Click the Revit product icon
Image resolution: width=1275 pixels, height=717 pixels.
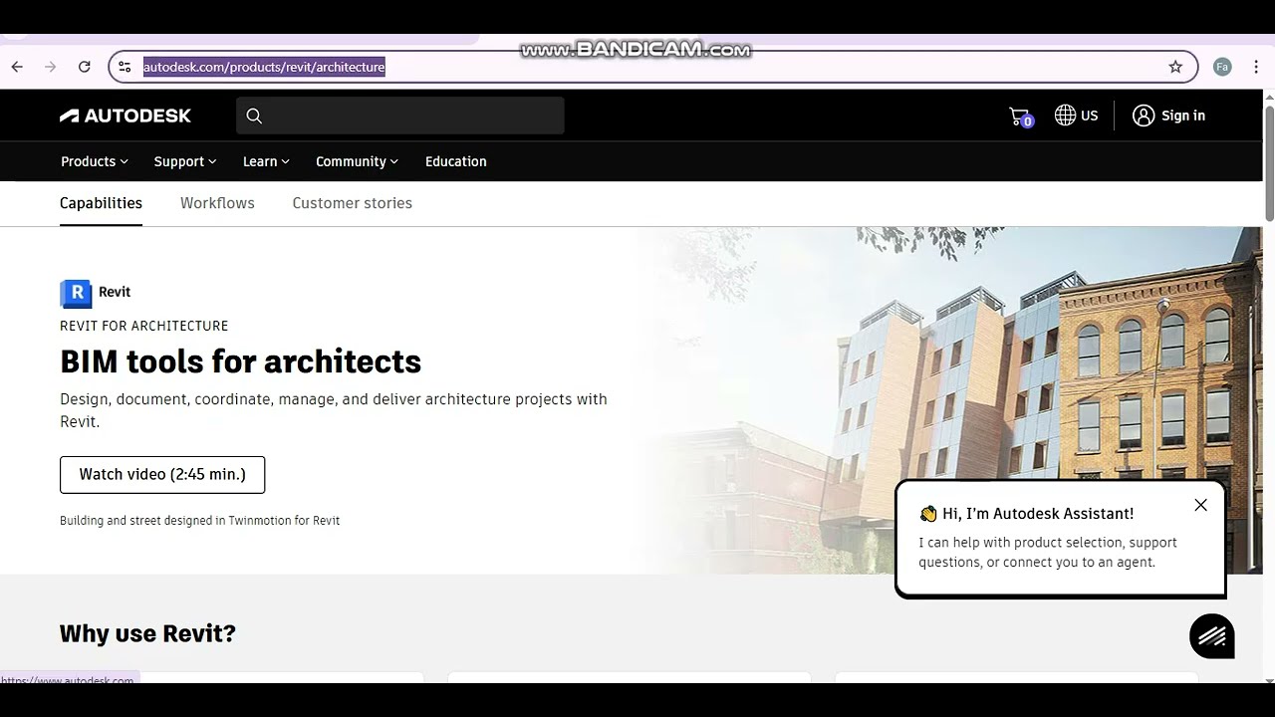coord(76,293)
